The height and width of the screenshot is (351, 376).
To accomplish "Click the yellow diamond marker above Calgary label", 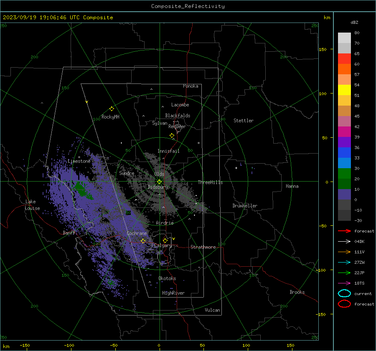I will 165,240.
